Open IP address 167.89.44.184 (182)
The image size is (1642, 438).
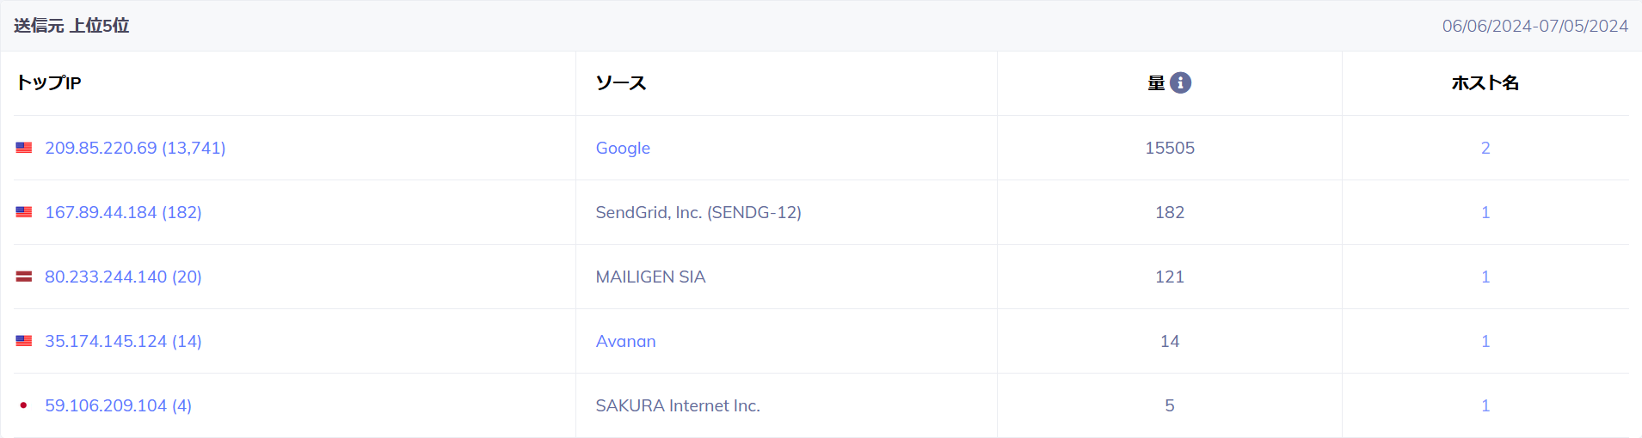click(x=123, y=212)
